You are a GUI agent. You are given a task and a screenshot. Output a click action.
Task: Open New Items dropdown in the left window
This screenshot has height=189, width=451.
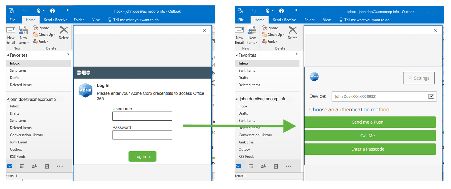(x=23, y=36)
